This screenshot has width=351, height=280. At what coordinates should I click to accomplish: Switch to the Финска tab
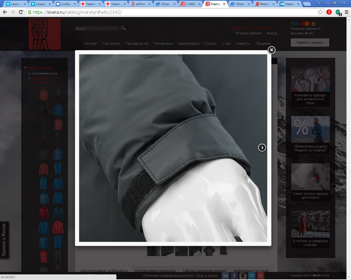(x=264, y=4)
